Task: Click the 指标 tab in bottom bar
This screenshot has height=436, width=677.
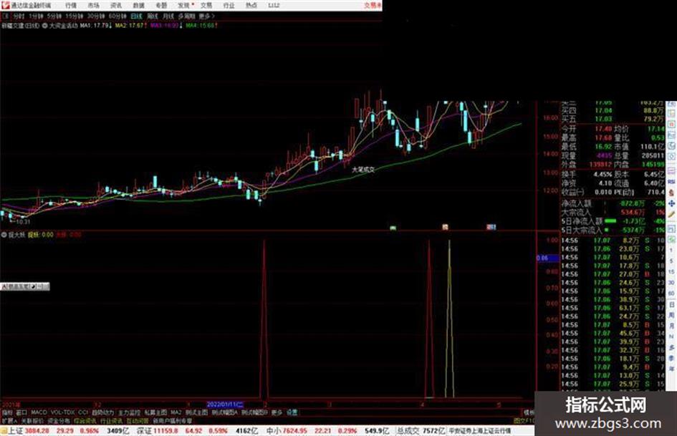Action: (x=7, y=412)
